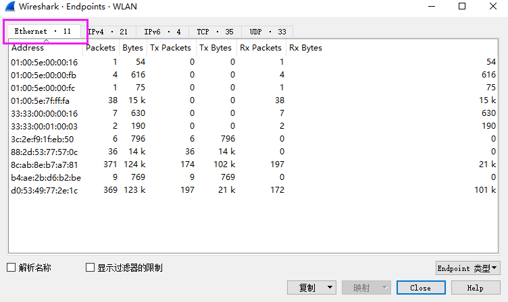Maximize the Endpoints window
The width and height of the screenshot is (508, 302).
click(x=462, y=6)
